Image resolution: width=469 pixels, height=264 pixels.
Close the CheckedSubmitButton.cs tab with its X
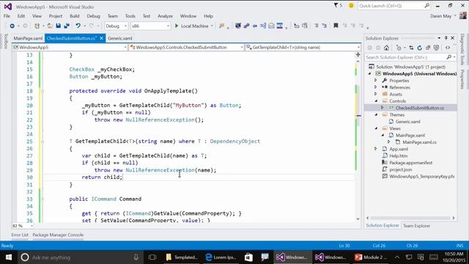coord(101,38)
